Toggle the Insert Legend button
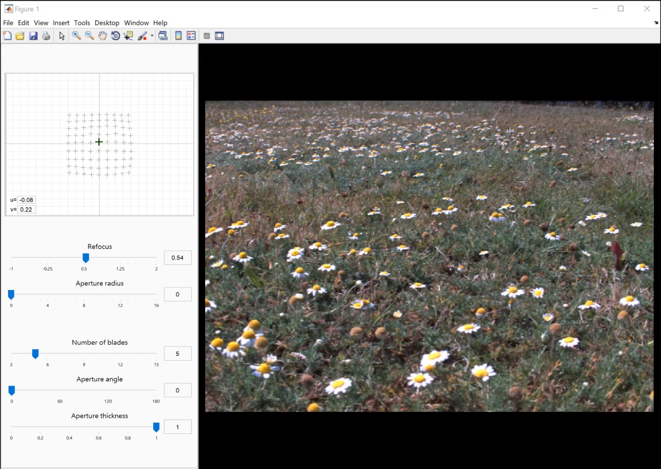 click(191, 36)
